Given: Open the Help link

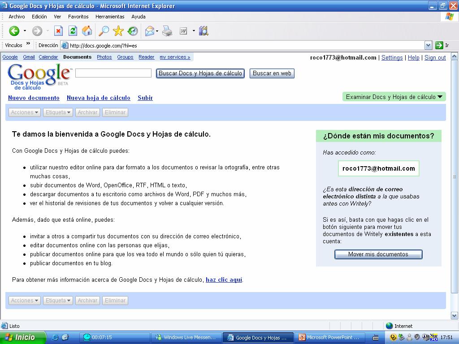Looking at the screenshot, I should pos(414,58).
